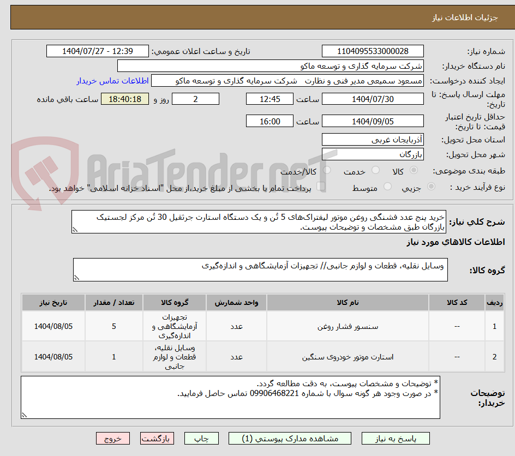The image size is (515, 456).
Task: Click price validity date 1404/09/05
Action: (x=373, y=121)
